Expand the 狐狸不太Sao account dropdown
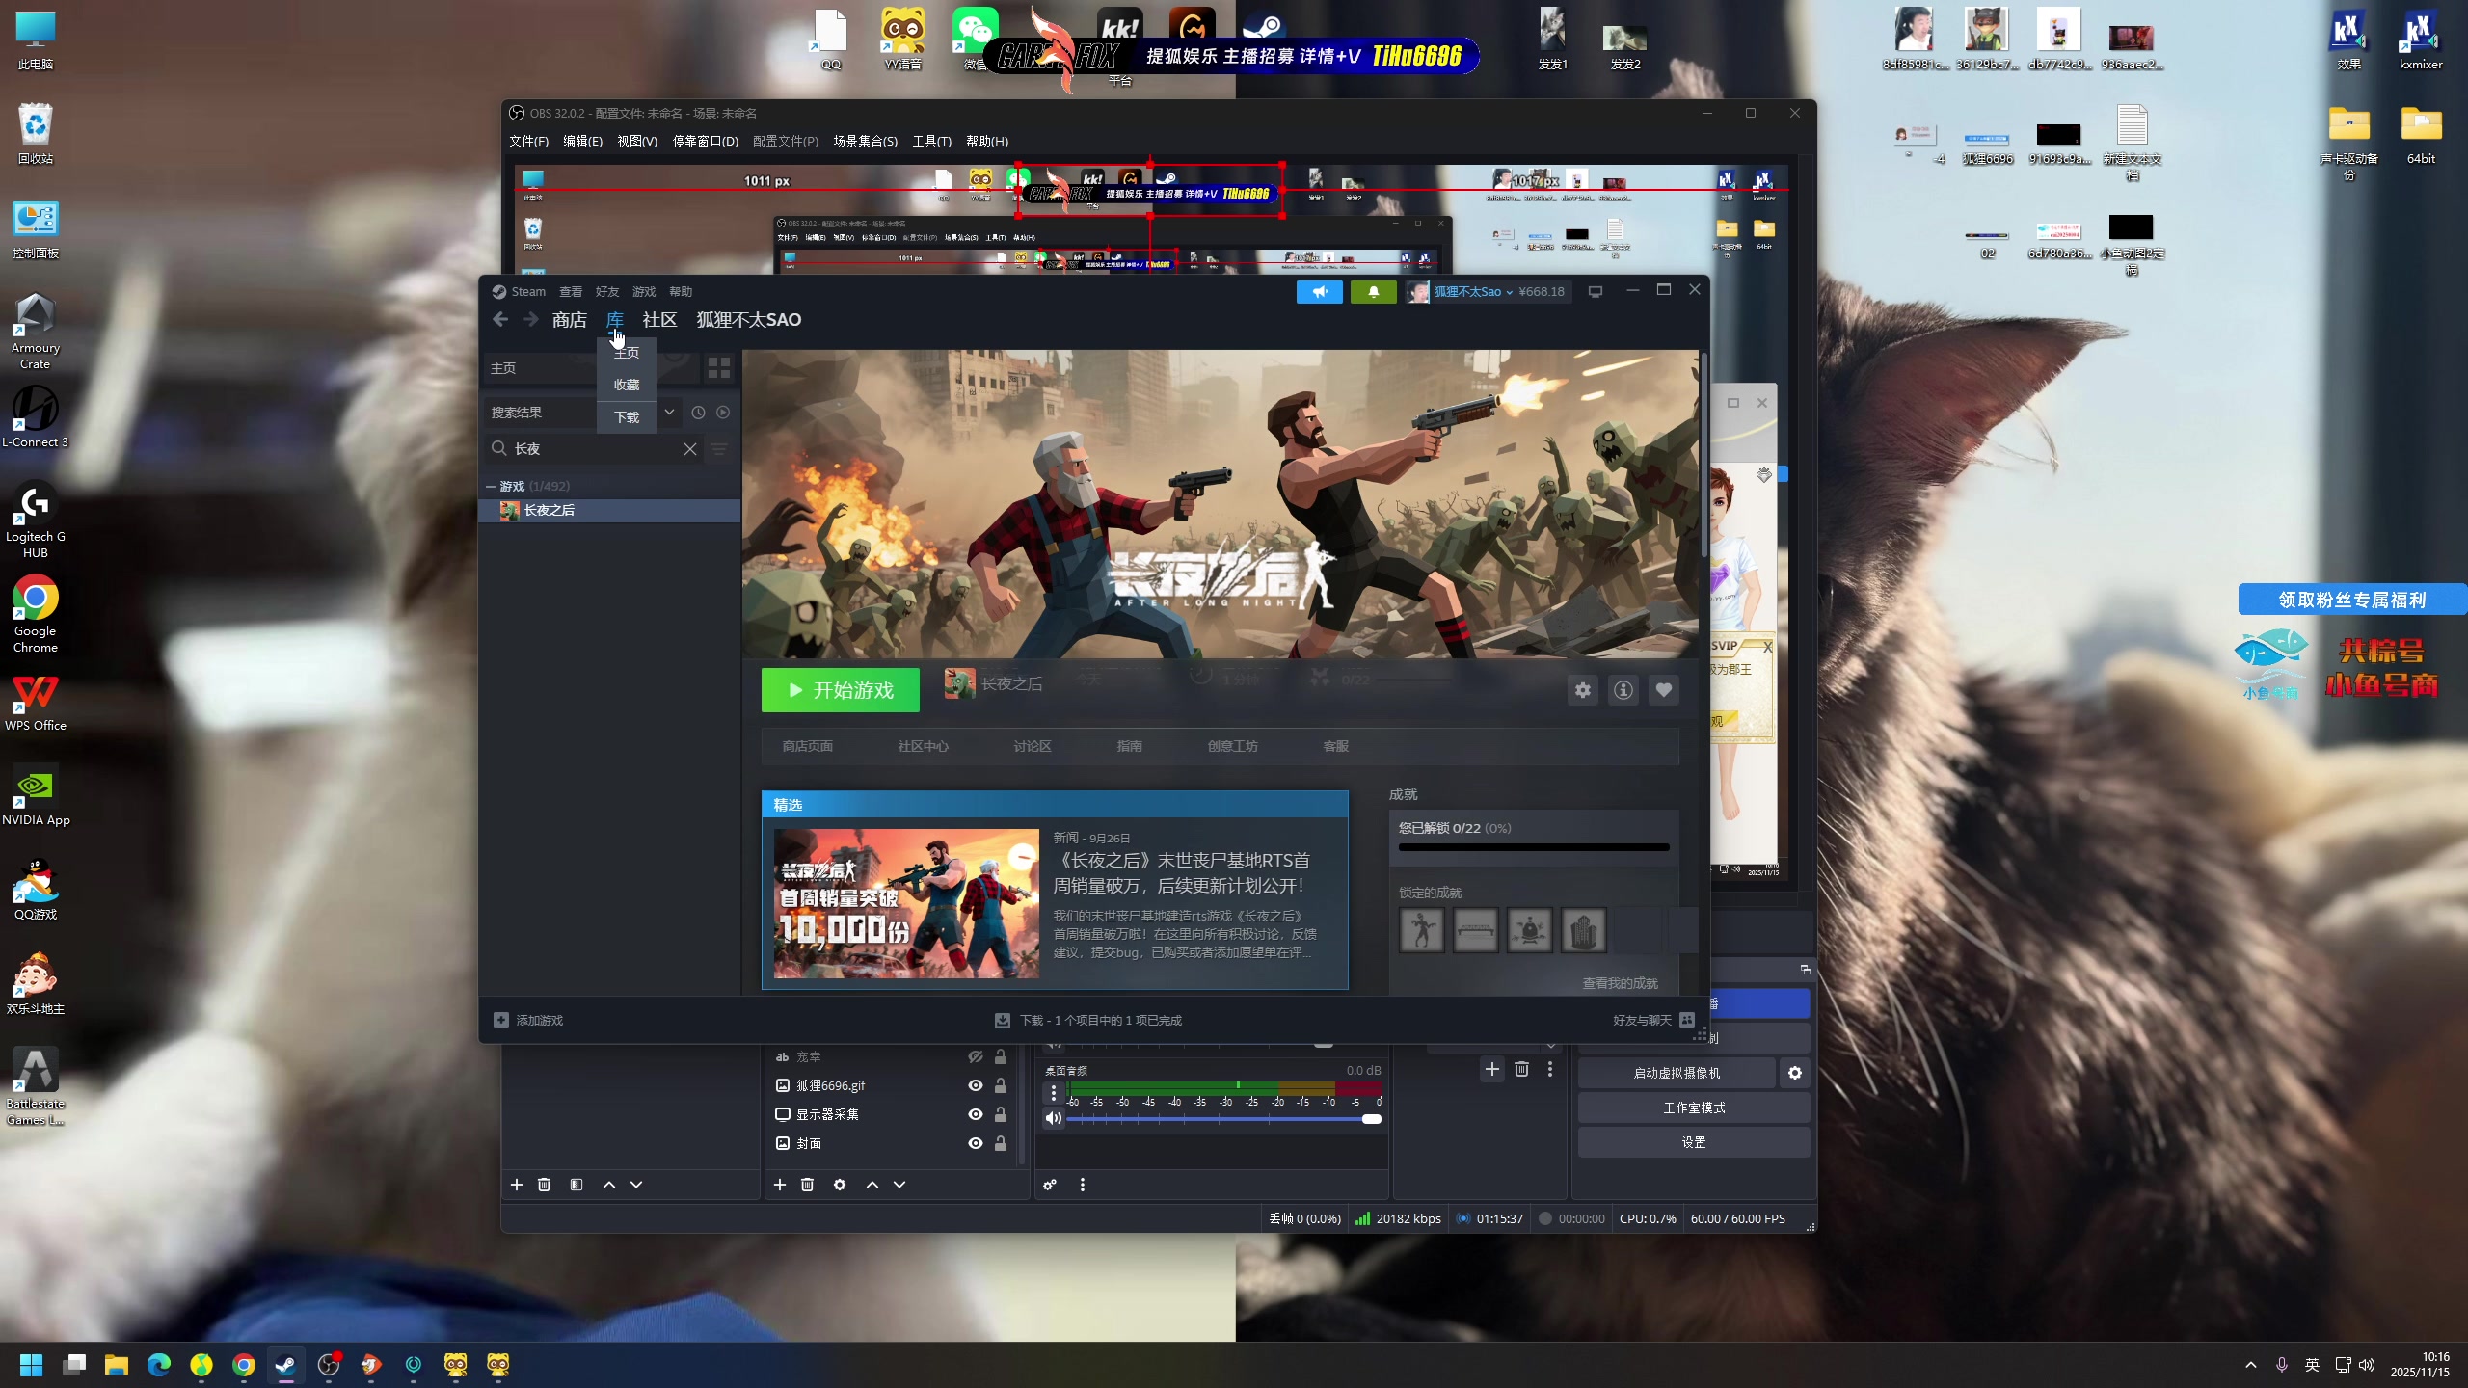This screenshot has width=2468, height=1388. point(1509,292)
